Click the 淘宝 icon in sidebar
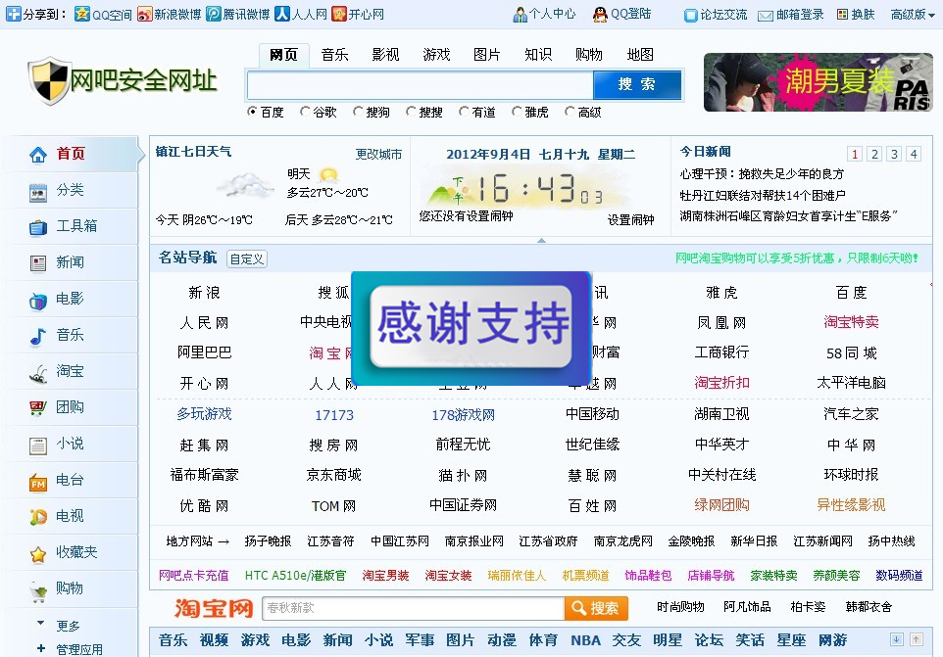943x657 pixels. [38, 374]
